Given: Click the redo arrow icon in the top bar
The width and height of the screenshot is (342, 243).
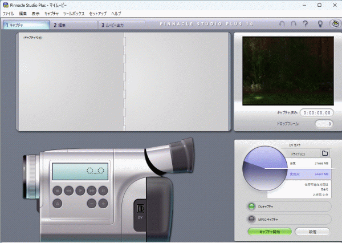Looking at the screenshot, I should (x=294, y=23).
